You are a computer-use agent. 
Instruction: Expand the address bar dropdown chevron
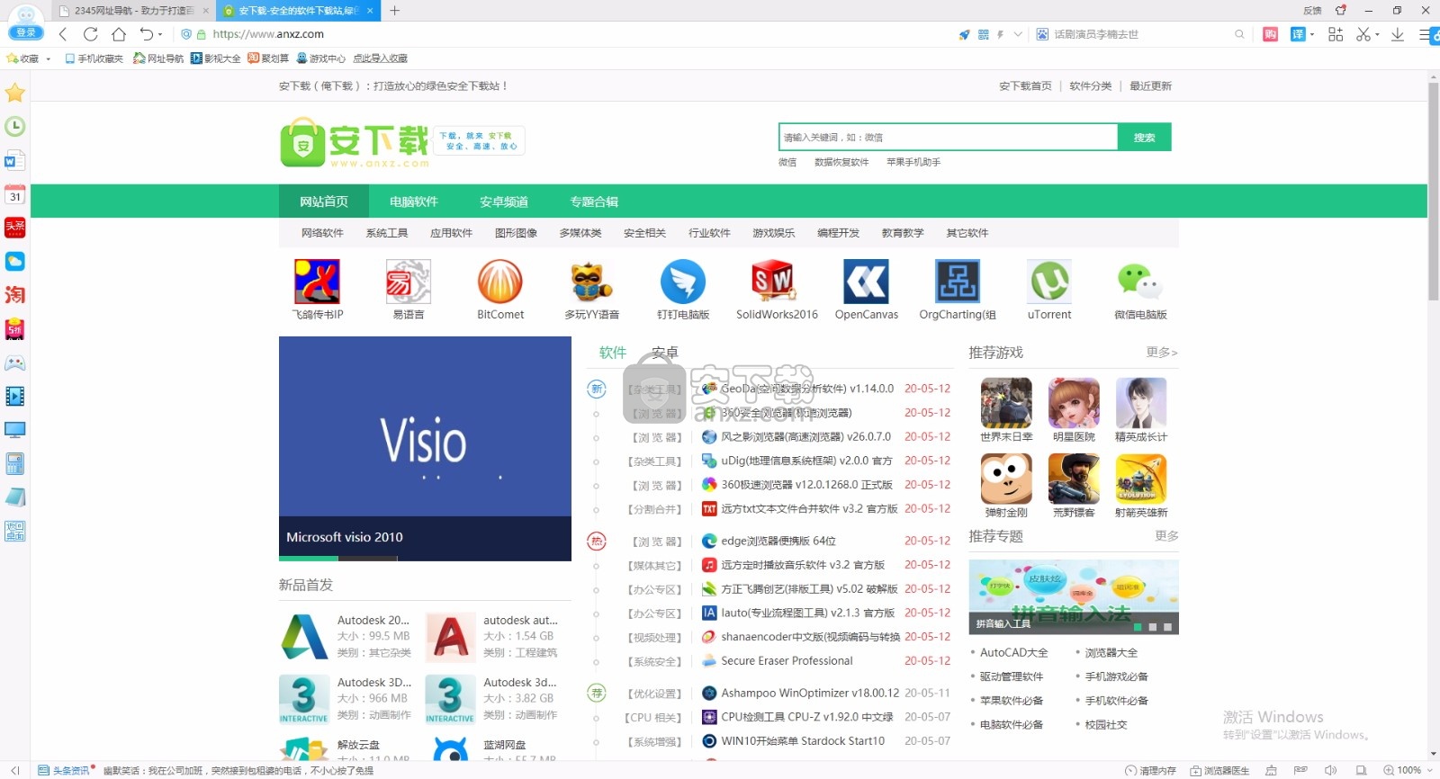click(1018, 34)
